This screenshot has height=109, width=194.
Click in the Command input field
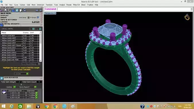[x=124, y=9]
